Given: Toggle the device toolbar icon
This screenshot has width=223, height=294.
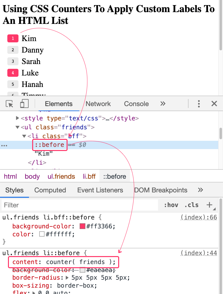Looking at the screenshot, I should click(25, 104).
